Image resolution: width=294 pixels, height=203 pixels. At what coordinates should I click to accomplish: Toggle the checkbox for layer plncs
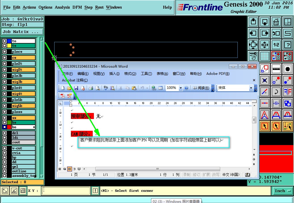5,52
